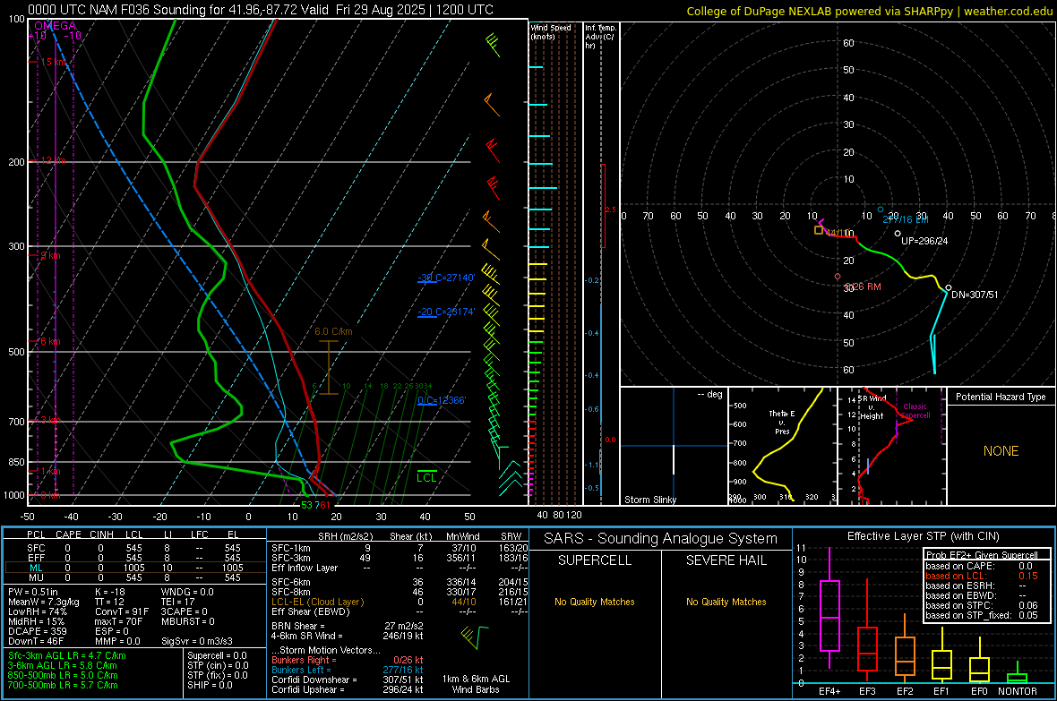The image size is (1057, 701).
Task: Click the ConvT = 91F value
Action: tap(121, 612)
